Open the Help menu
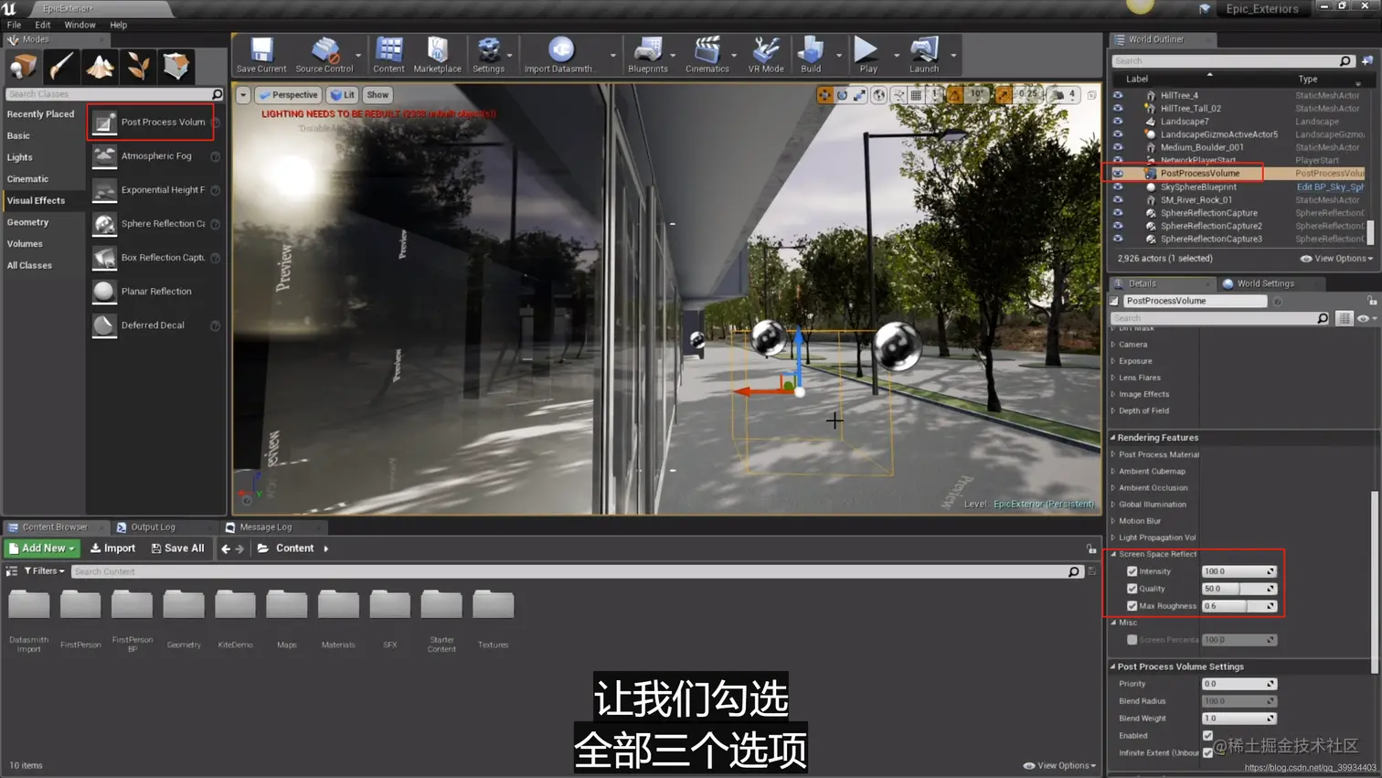 pyautogui.click(x=119, y=25)
